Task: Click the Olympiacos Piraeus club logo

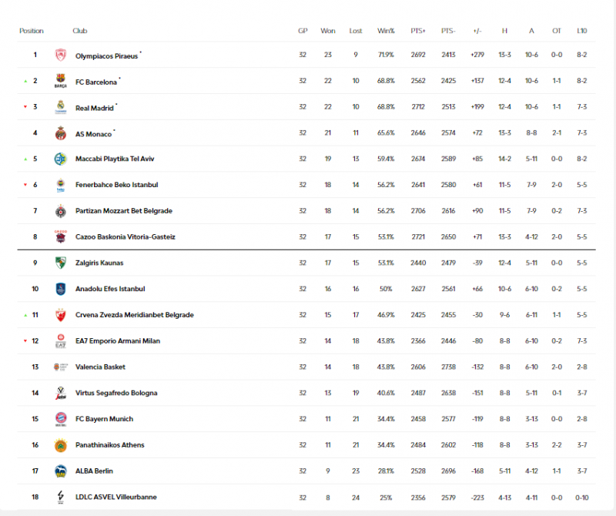Action: click(61, 55)
